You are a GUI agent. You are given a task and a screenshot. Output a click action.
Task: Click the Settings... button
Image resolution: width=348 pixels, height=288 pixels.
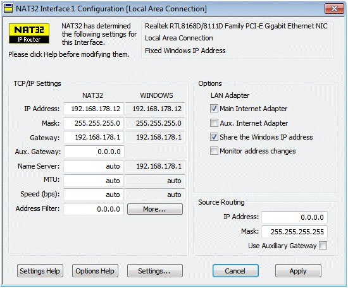154,271
